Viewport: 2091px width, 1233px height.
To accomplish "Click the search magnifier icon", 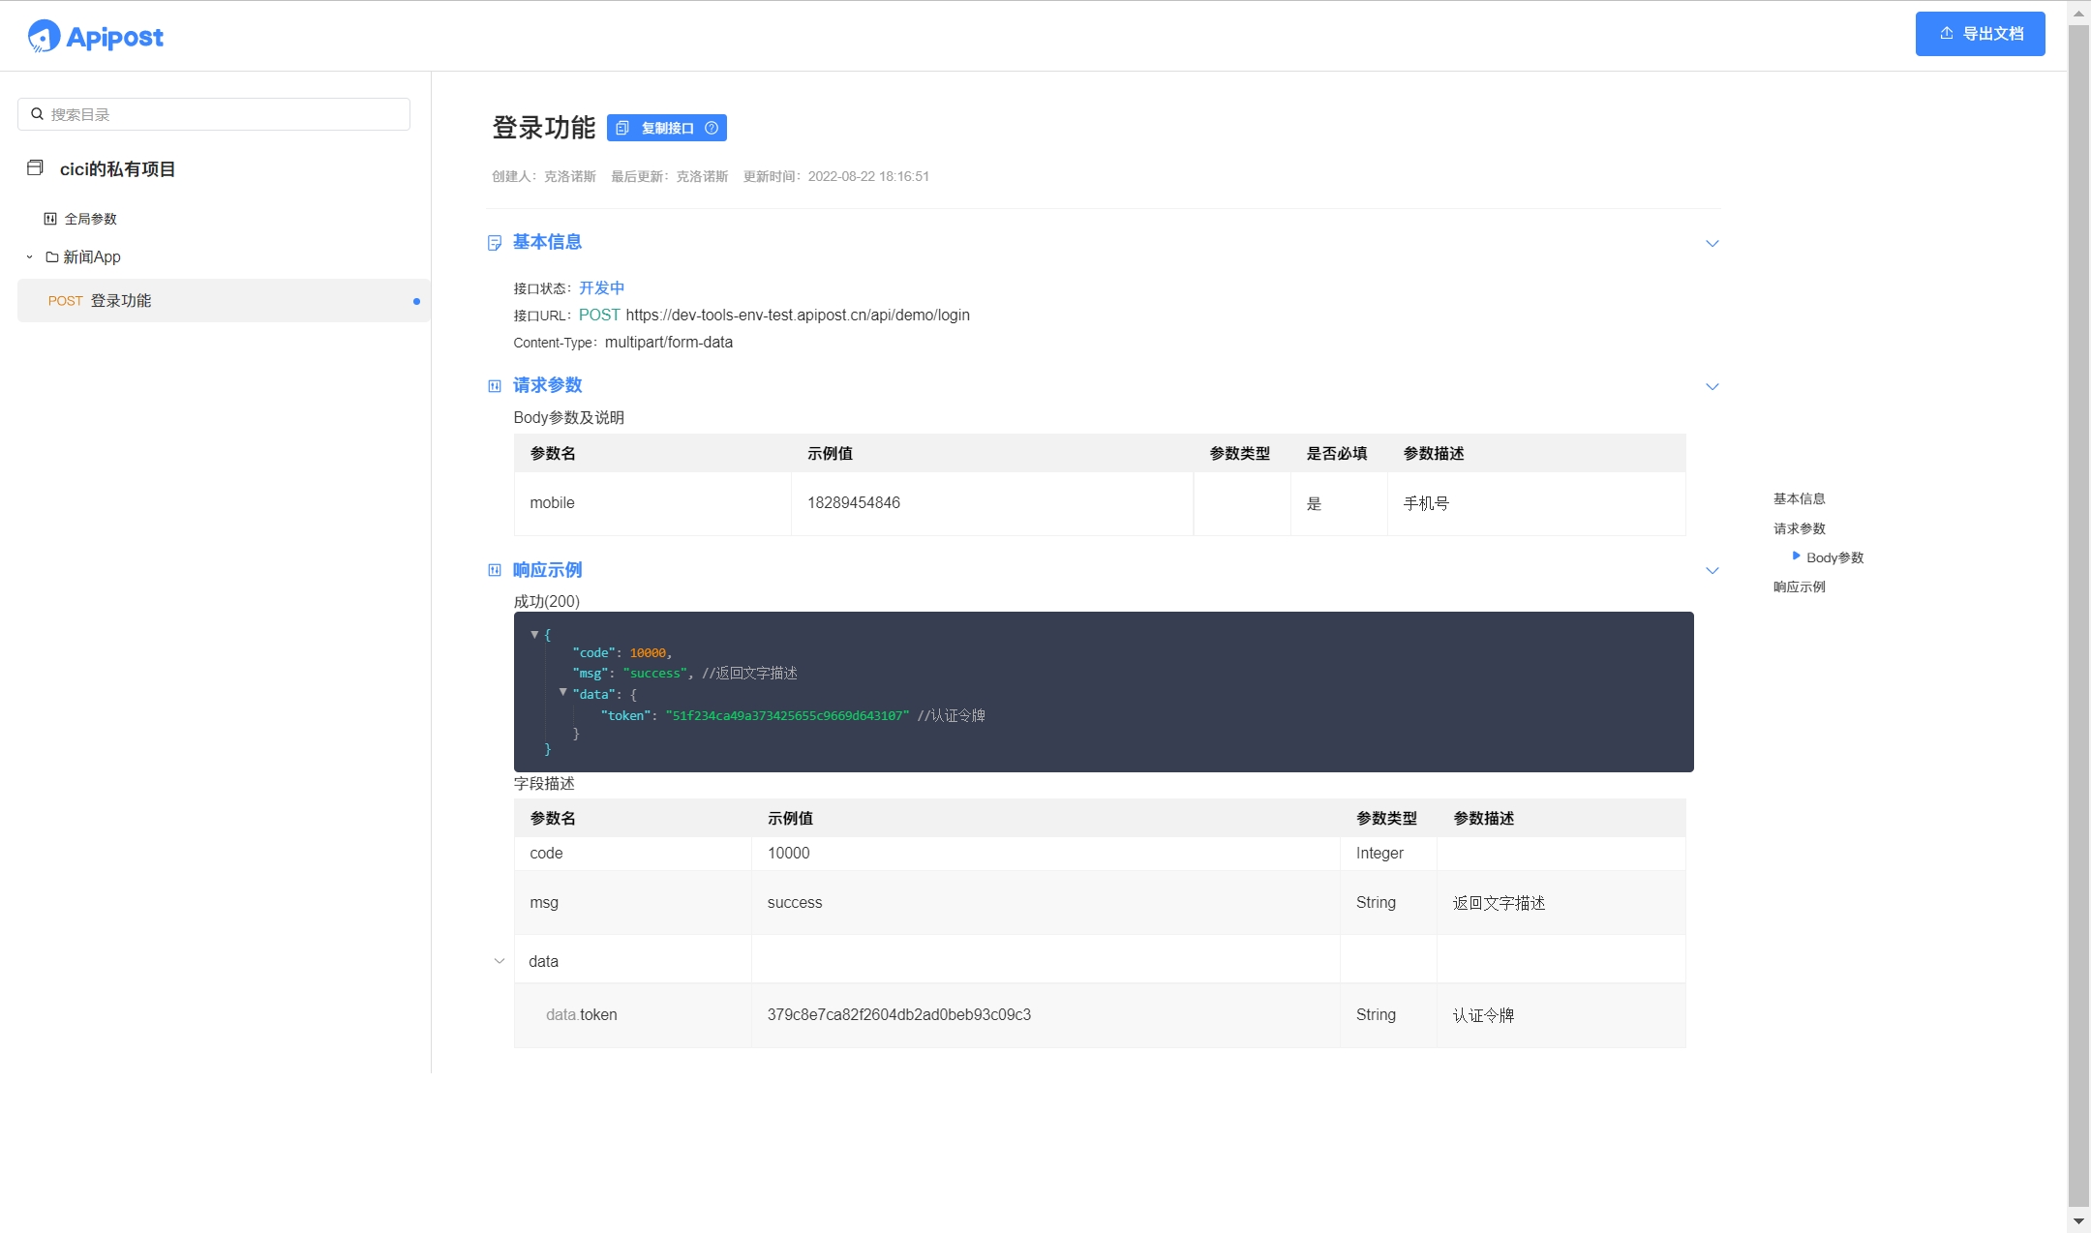I will pyautogui.click(x=37, y=114).
